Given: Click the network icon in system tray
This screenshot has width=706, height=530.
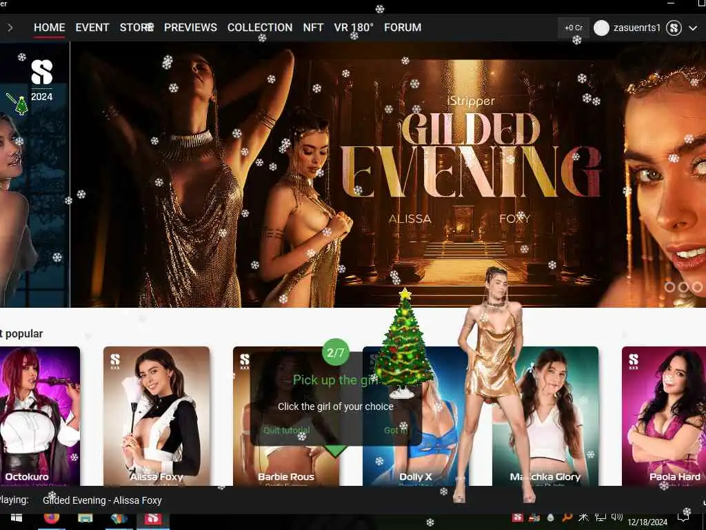Looking at the screenshot, I should [x=600, y=518].
